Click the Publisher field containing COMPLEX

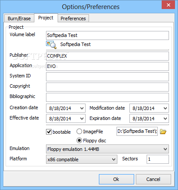tap(107, 56)
